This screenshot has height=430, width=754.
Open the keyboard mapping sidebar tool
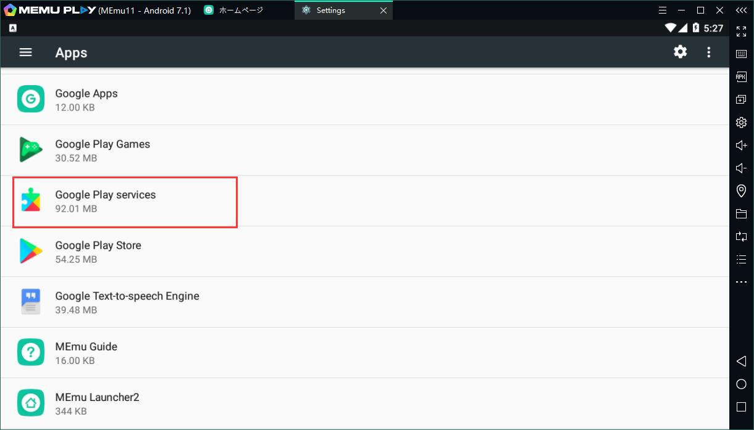point(741,54)
